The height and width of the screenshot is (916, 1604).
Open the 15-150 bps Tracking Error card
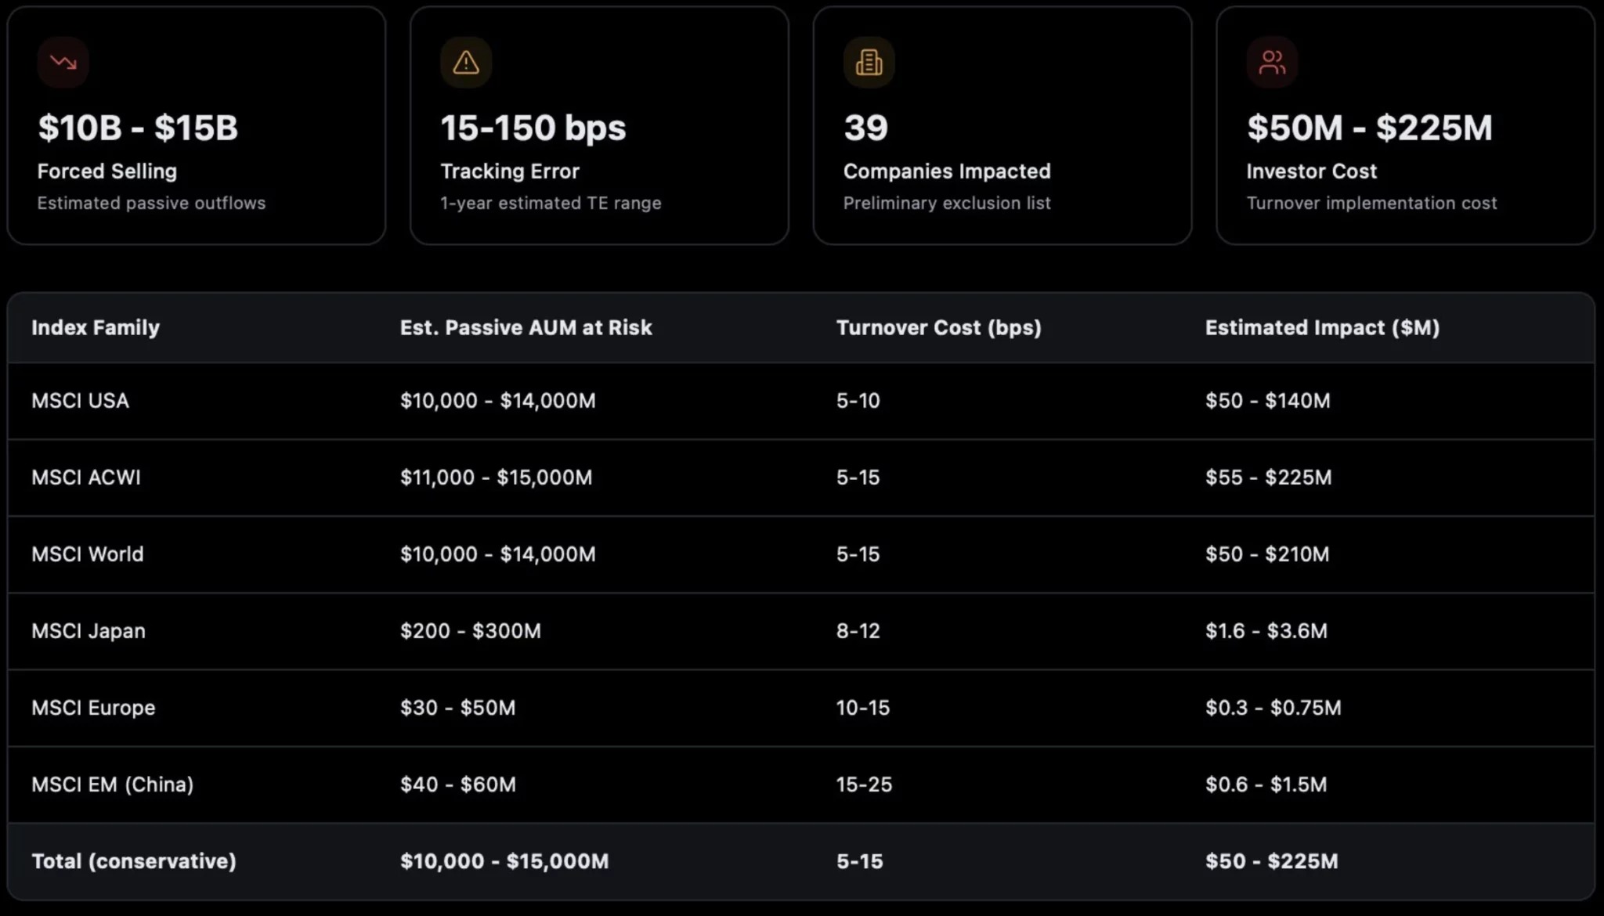point(599,125)
